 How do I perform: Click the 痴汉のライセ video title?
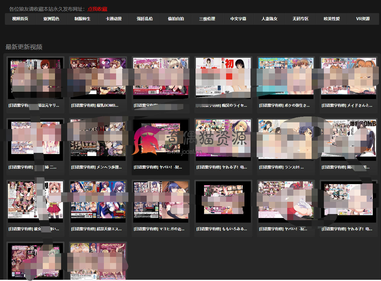[x=222, y=105]
